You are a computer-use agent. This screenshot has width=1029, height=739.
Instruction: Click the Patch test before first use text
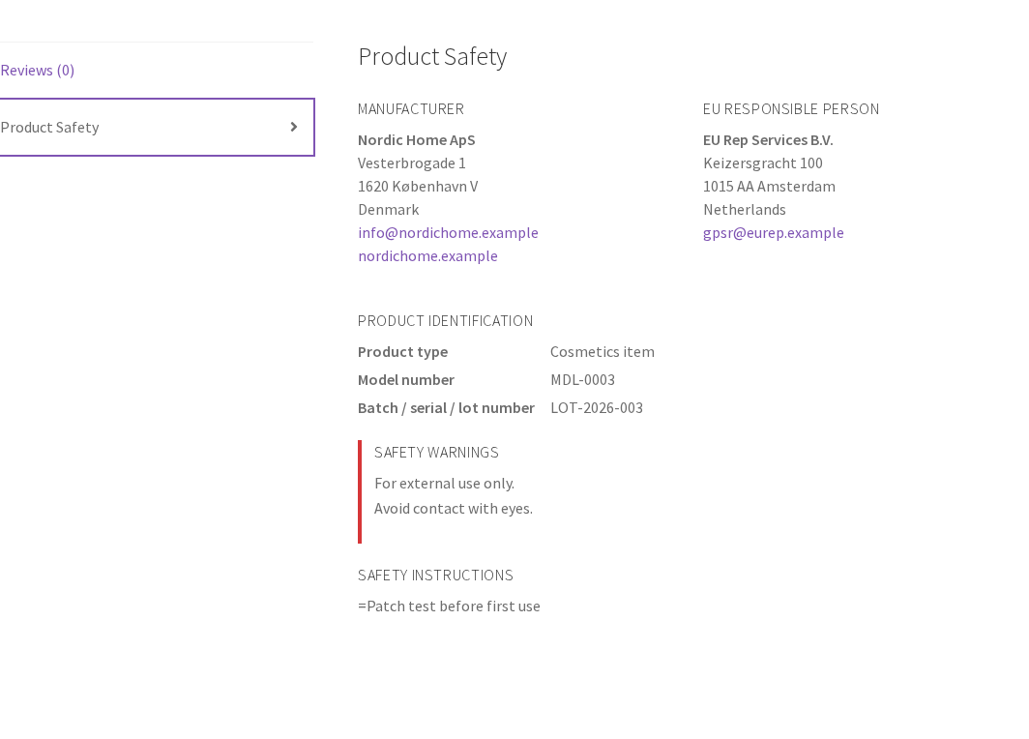(x=449, y=606)
